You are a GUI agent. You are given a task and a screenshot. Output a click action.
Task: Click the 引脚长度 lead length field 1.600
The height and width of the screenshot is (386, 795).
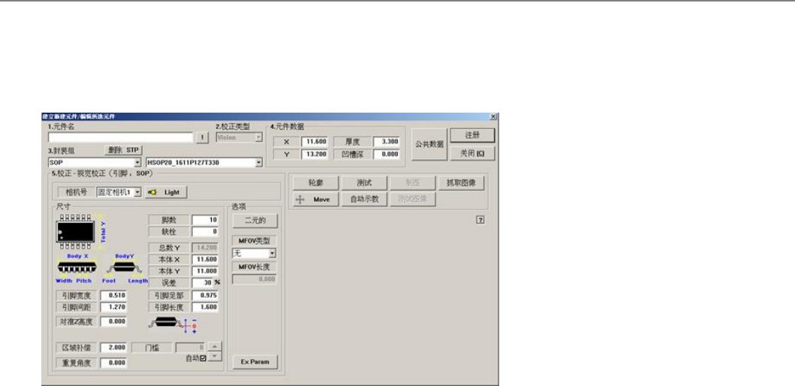click(205, 307)
